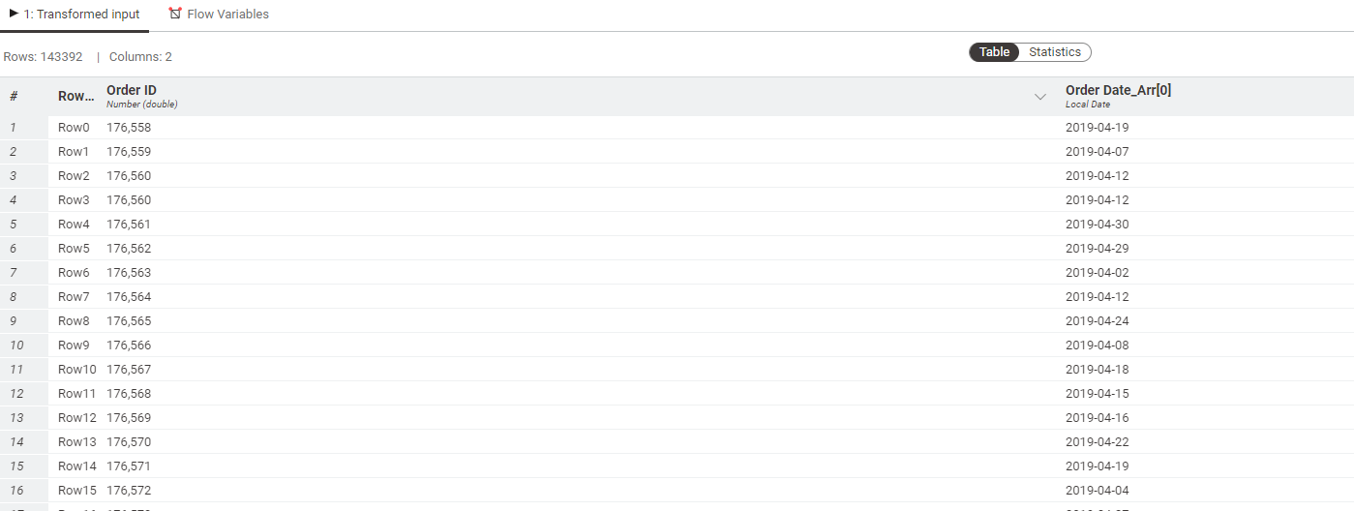Screen dimensions: 1354x511
Task: Click the Rows: 143392 count label
Action: click(44, 57)
